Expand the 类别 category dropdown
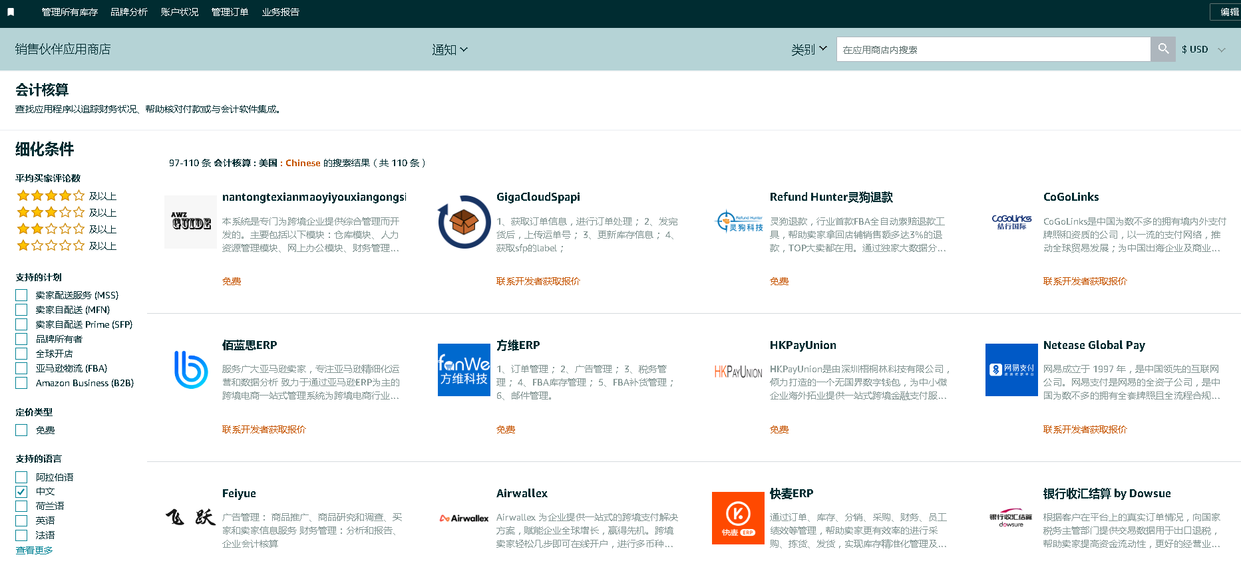The height and width of the screenshot is (569, 1241). tap(809, 50)
